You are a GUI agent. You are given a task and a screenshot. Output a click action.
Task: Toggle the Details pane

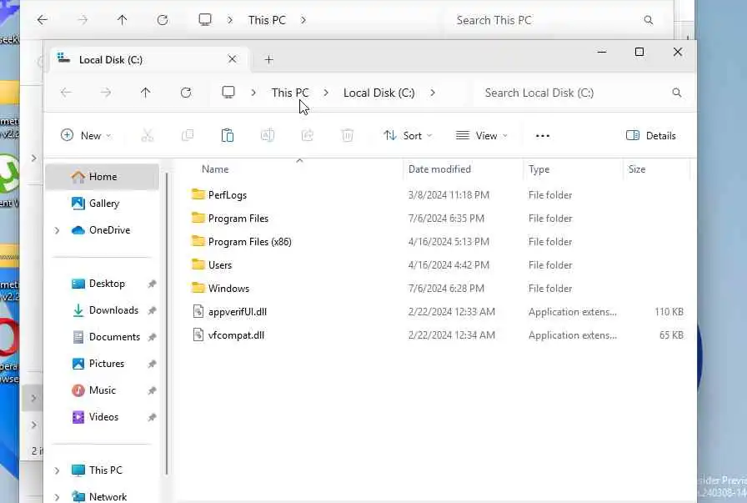(x=651, y=136)
